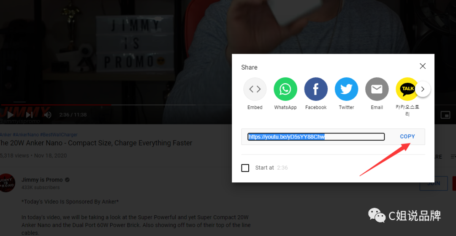This screenshot has width=456, height=236.
Task: Click the 2:36 / 11:38 time display
Action: (x=73, y=115)
